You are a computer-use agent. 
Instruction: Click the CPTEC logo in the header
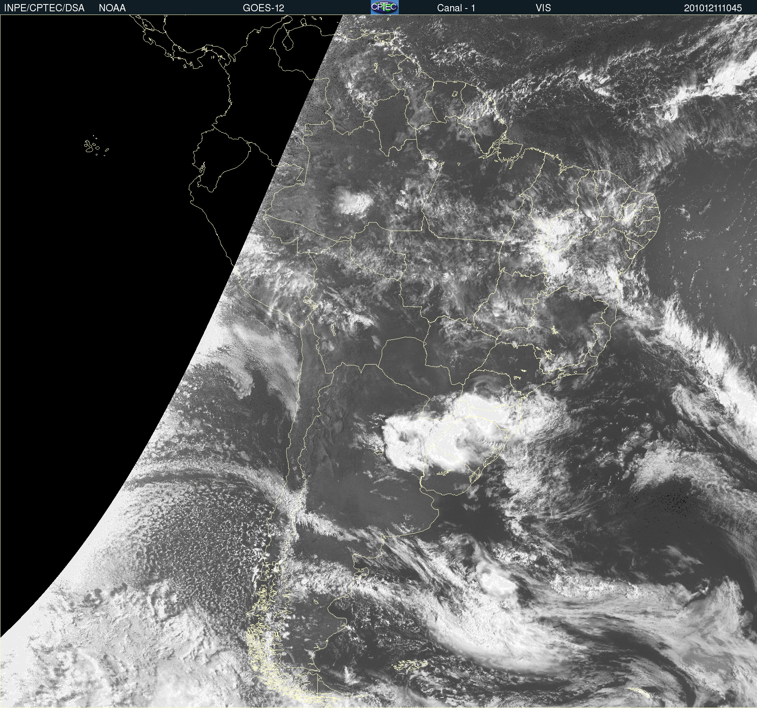(x=385, y=7)
